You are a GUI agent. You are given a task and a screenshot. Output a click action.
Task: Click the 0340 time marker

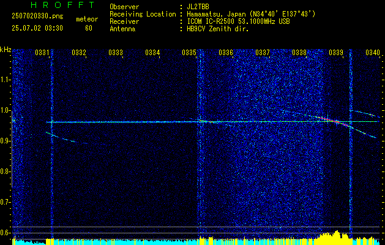point(373,53)
